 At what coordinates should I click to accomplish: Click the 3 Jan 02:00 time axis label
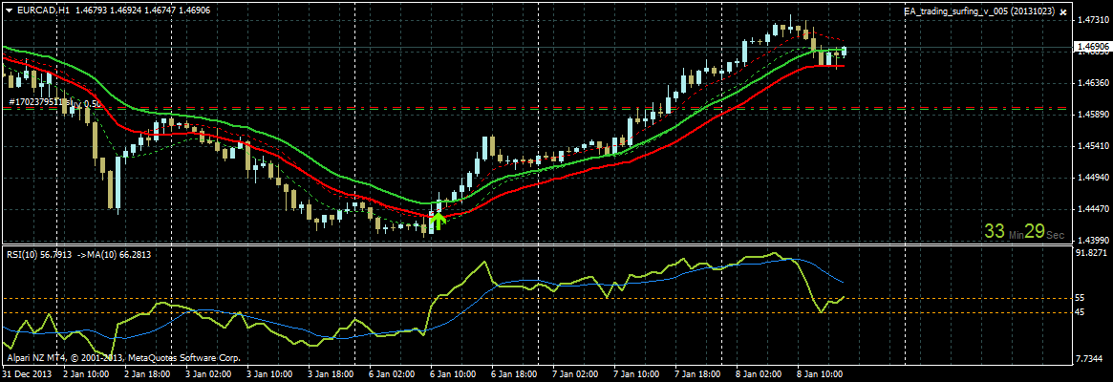pyautogui.click(x=208, y=372)
